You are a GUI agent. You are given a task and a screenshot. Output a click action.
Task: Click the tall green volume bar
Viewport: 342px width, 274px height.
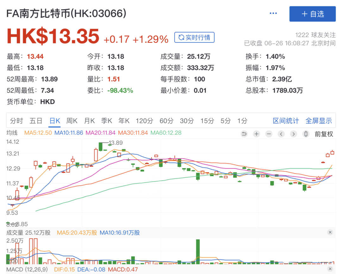point(198,252)
